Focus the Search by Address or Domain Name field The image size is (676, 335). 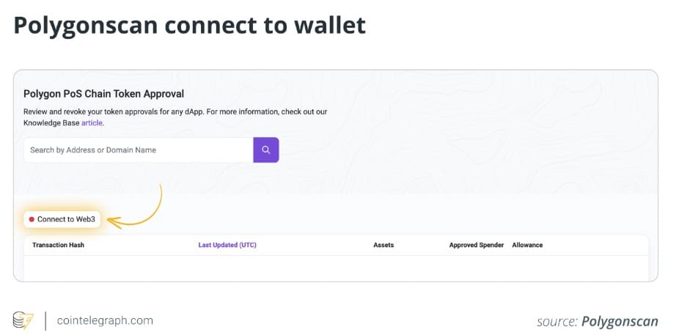(138, 150)
